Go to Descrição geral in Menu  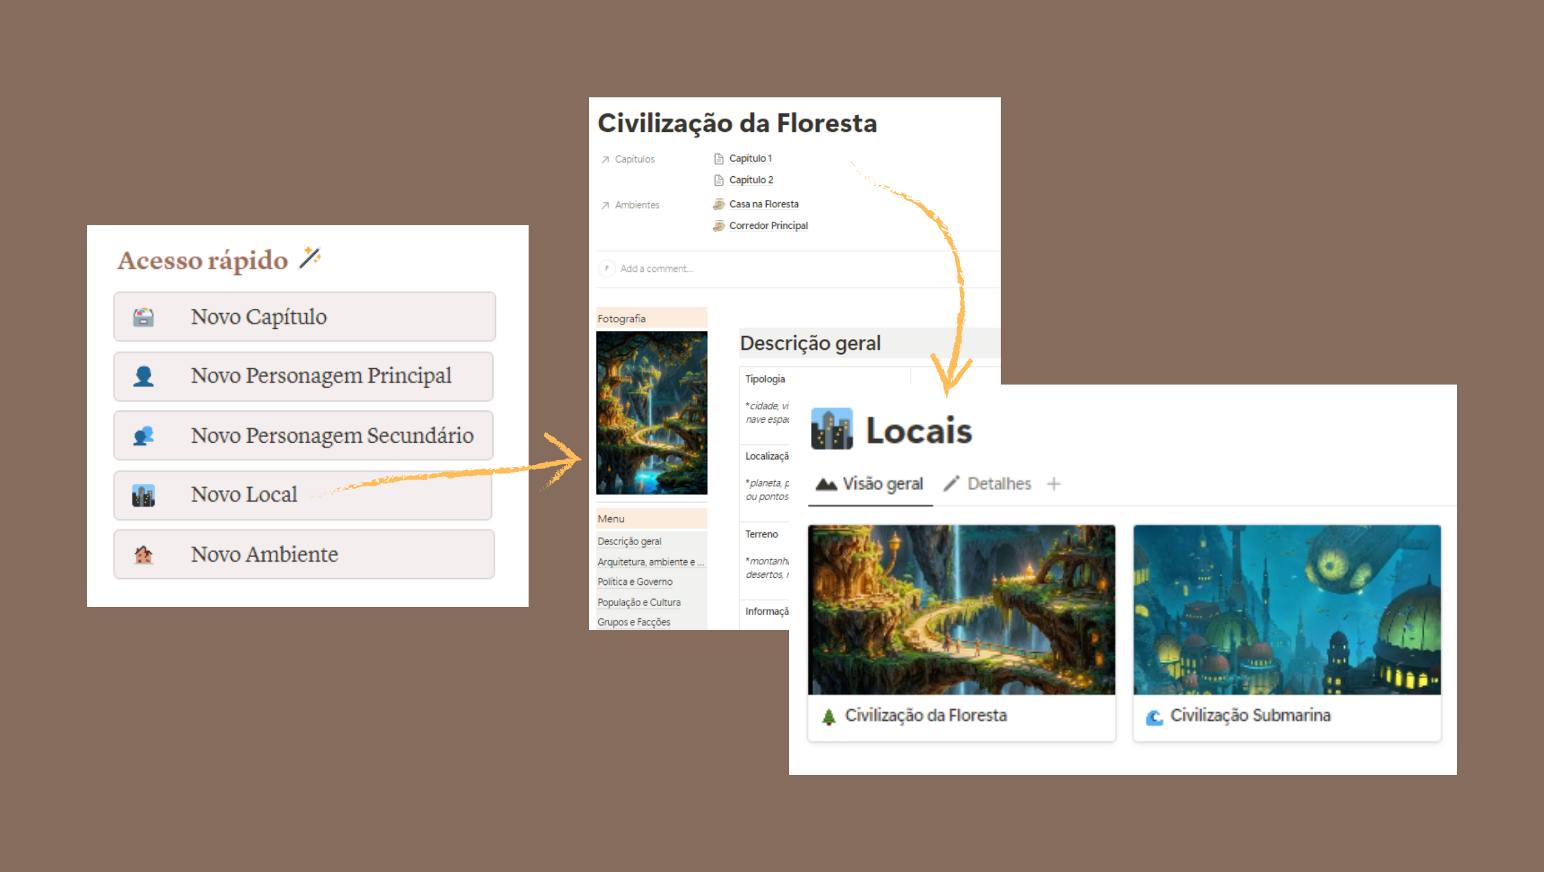click(x=629, y=541)
